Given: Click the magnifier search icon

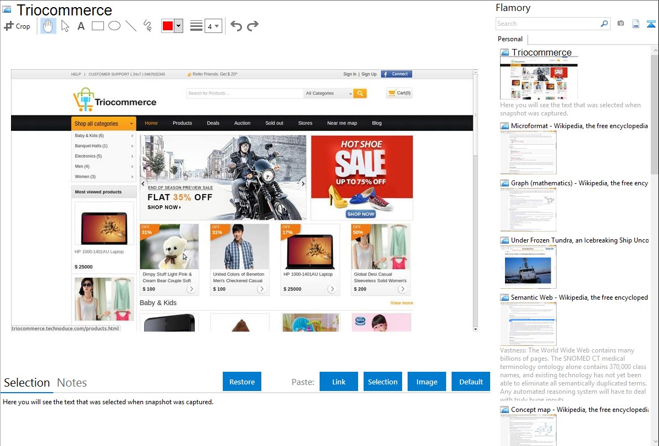Looking at the screenshot, I should click(604, 24).
